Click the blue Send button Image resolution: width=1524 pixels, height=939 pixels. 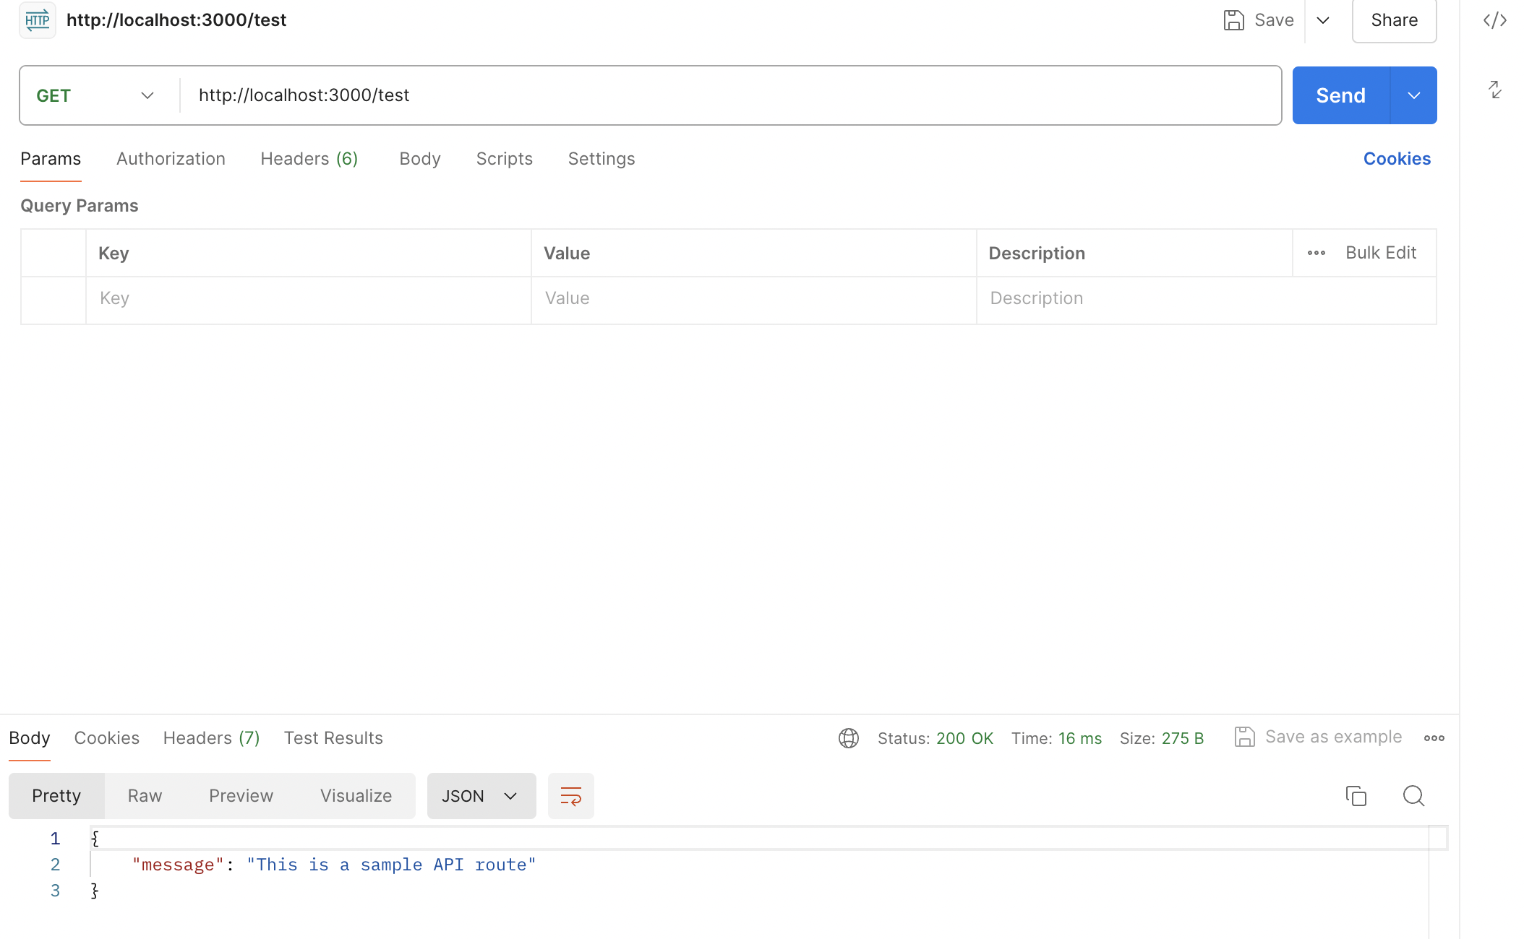click(1340, 95)
